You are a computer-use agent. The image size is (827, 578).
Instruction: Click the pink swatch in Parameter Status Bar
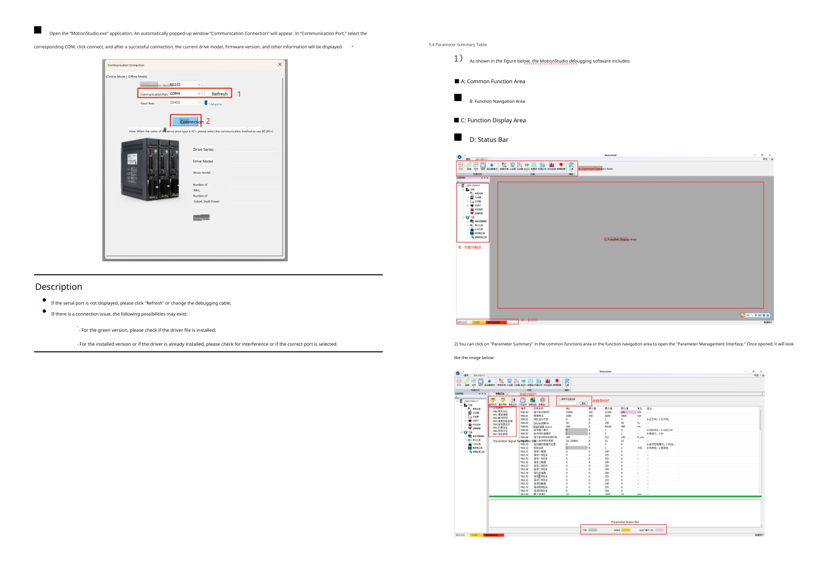coord(659,530)
